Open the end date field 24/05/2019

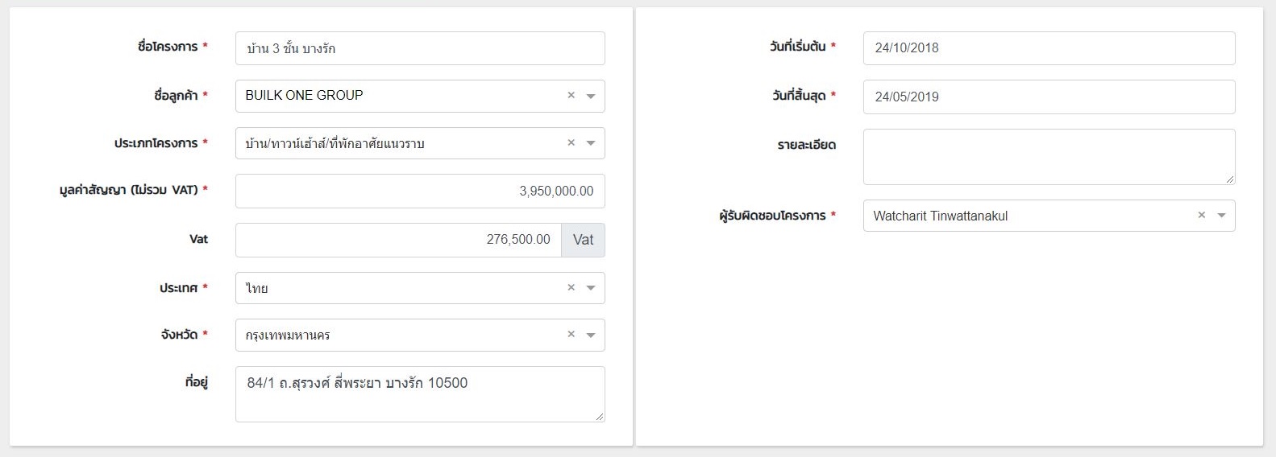1049,97
